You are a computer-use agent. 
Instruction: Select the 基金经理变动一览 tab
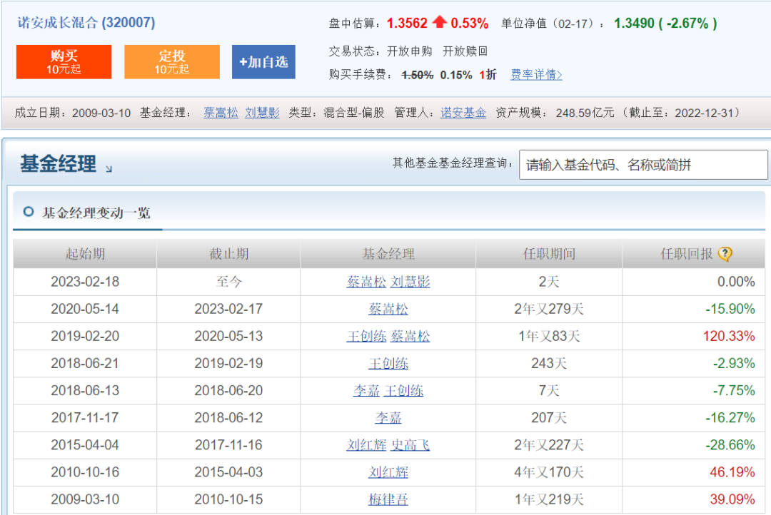click(x=96, y=213)
